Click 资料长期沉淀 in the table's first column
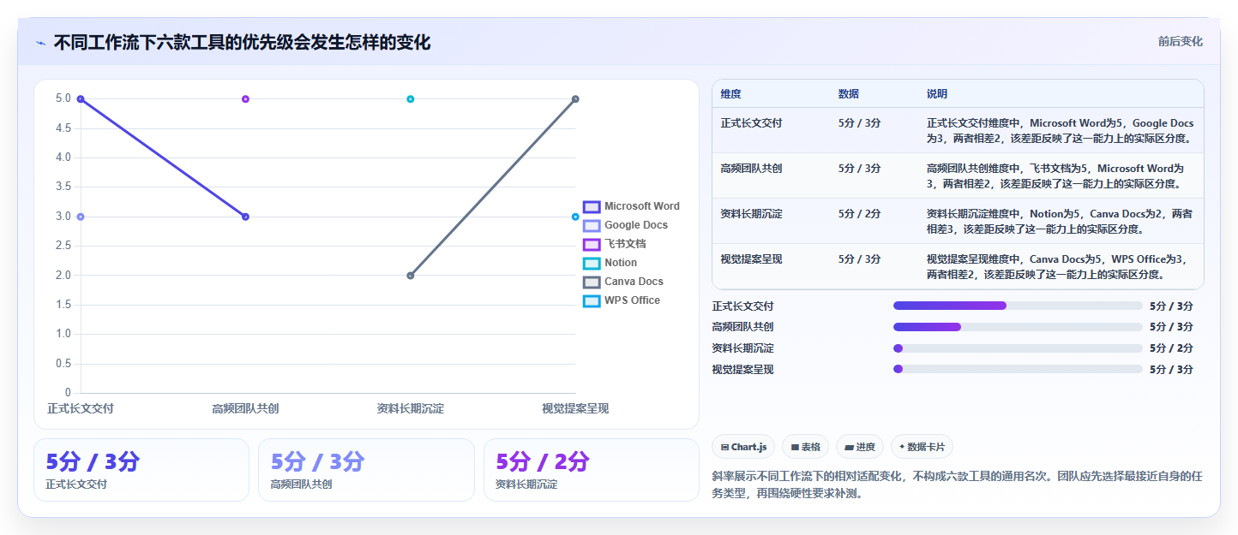Screen dimensions: 1238x535 (751, 214)
